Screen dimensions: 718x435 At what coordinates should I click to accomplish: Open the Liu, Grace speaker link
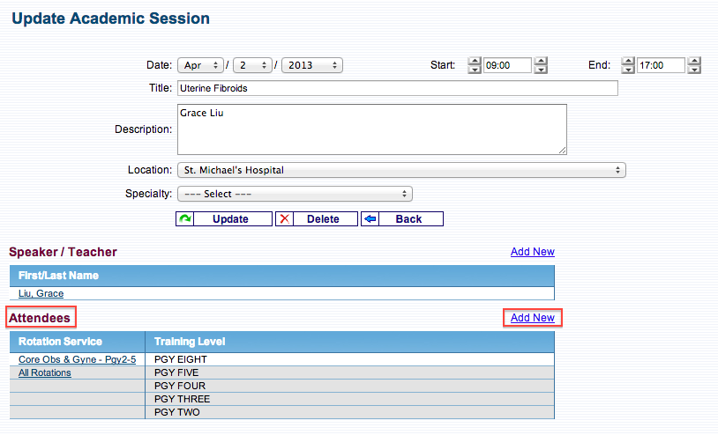41,294
